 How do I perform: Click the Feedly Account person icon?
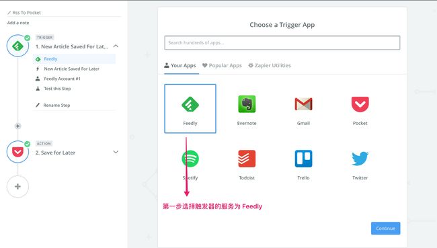coord(38,79)
